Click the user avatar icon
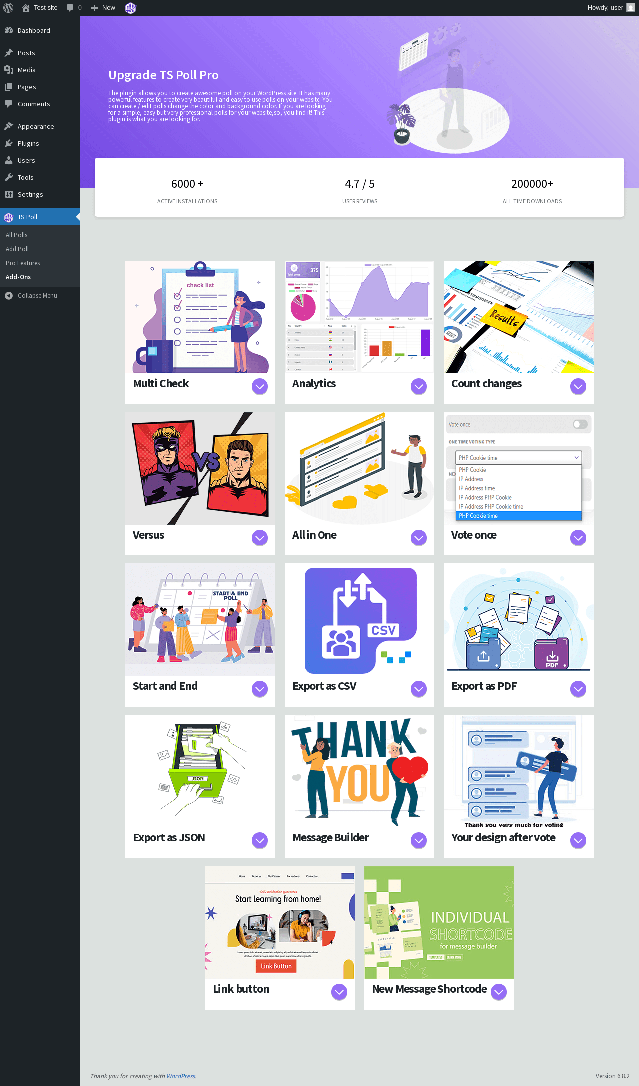 pos(631,8)
